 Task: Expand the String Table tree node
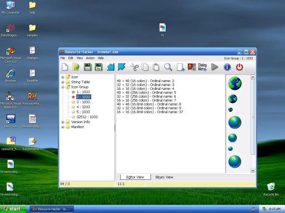pyautogui.click(x=63, y=82)
